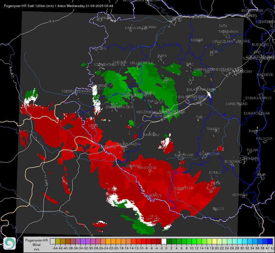Click the TATA city label

click(223, 26)
